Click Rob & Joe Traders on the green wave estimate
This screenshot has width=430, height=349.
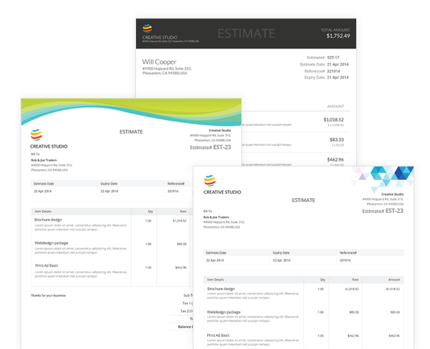(44, 160)
